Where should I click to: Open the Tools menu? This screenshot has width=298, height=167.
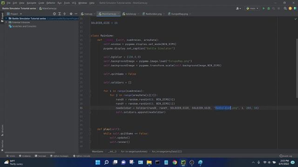point(67,3)
